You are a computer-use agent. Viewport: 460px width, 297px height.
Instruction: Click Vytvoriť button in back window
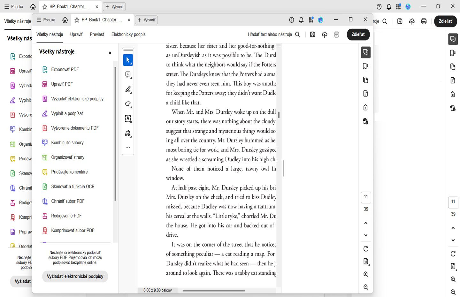114,7
